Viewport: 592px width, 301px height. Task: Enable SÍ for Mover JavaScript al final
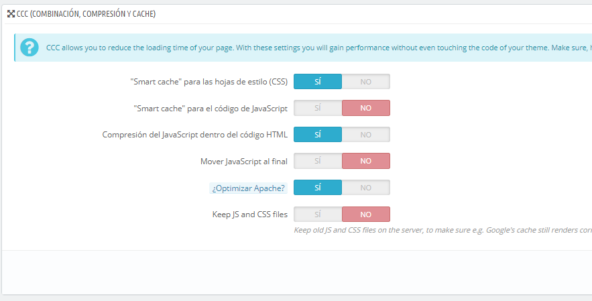tap(318, 161)
